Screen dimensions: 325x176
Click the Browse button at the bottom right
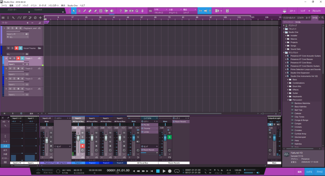pyautogui.click(x=319, y=172)
